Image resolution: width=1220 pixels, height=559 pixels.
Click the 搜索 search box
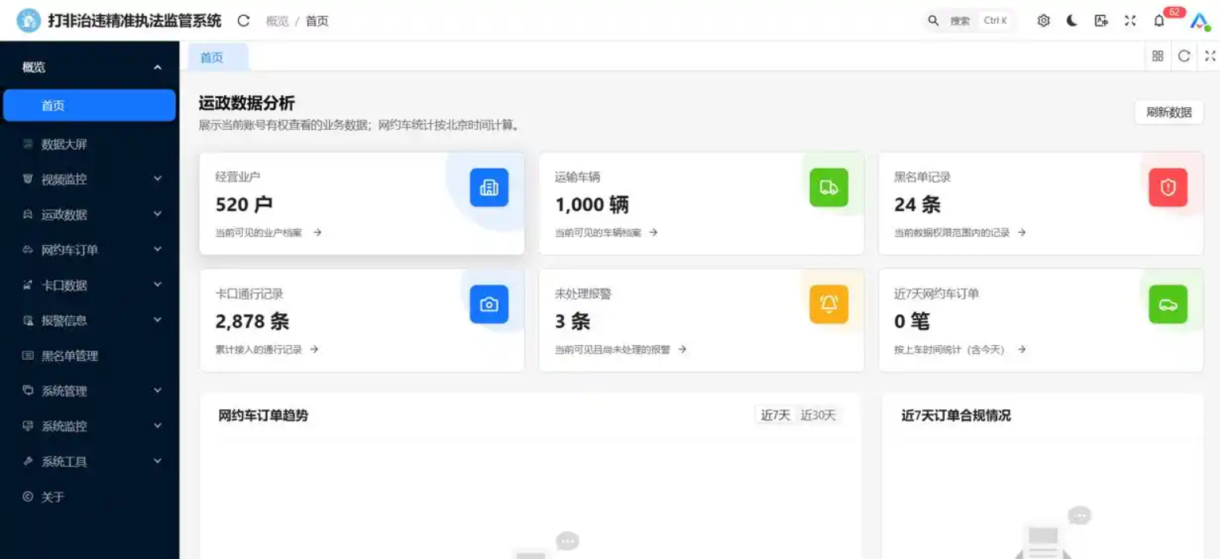(x=970, y=21)
